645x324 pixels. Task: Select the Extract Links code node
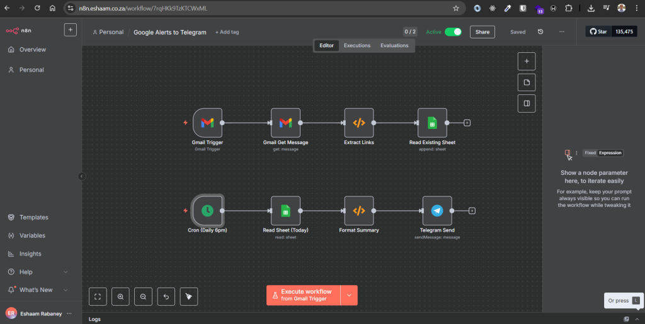coord(358,123)
